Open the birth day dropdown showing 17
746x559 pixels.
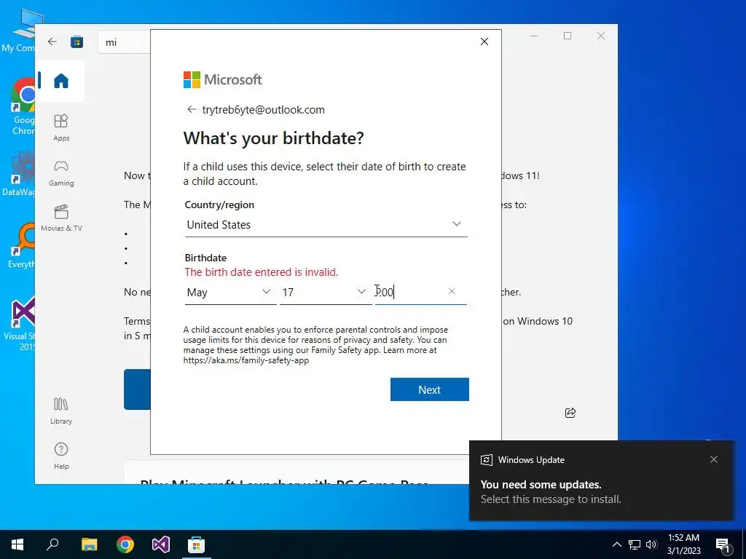(326, 293)
